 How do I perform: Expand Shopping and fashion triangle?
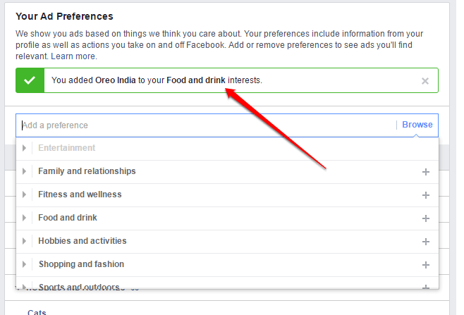coord(24,264)
